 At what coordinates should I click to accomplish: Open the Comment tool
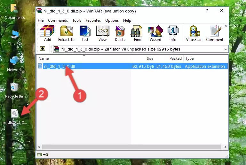tap(215, 33)
